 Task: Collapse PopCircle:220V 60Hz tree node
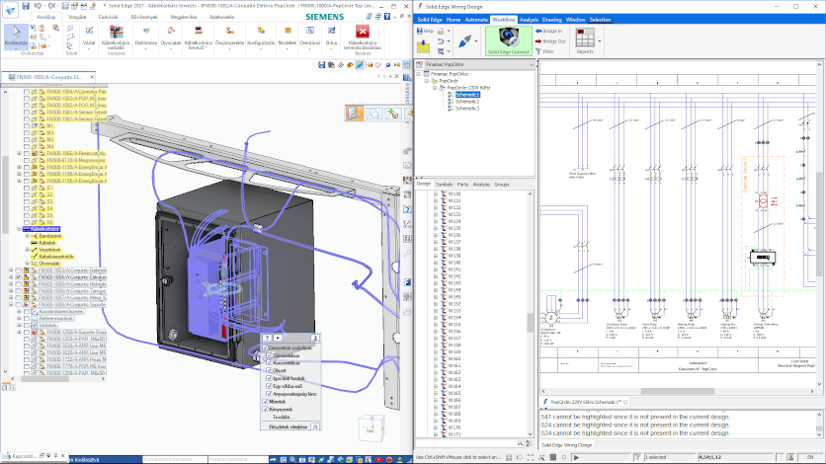pos(435,88)
